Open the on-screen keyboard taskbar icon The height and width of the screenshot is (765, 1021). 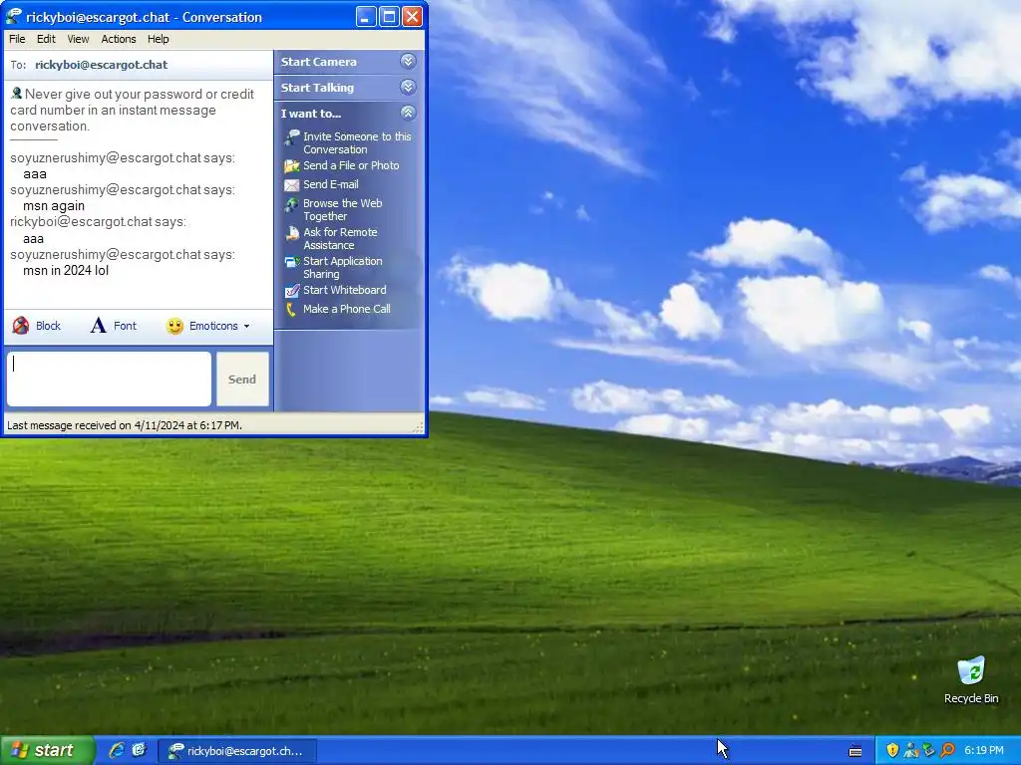855,751
